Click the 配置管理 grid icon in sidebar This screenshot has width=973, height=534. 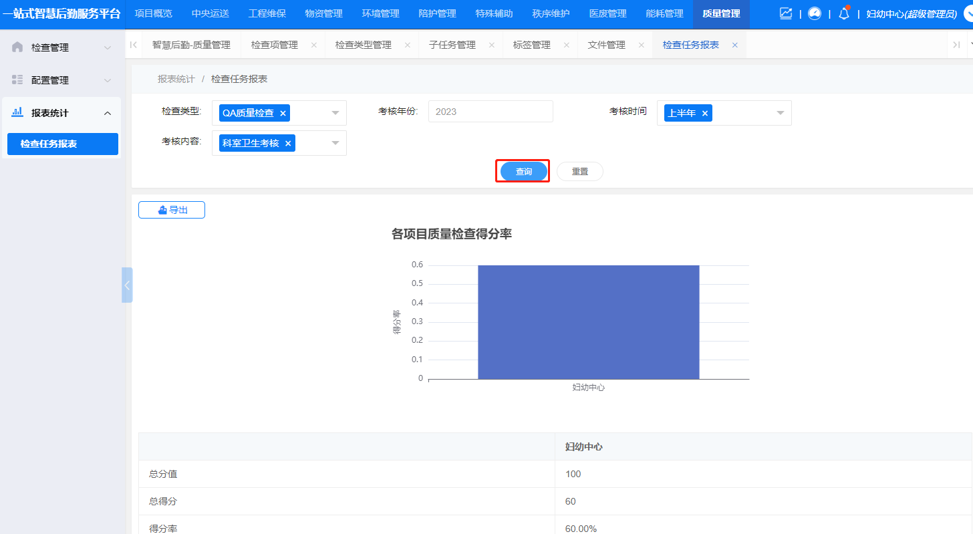17,80
